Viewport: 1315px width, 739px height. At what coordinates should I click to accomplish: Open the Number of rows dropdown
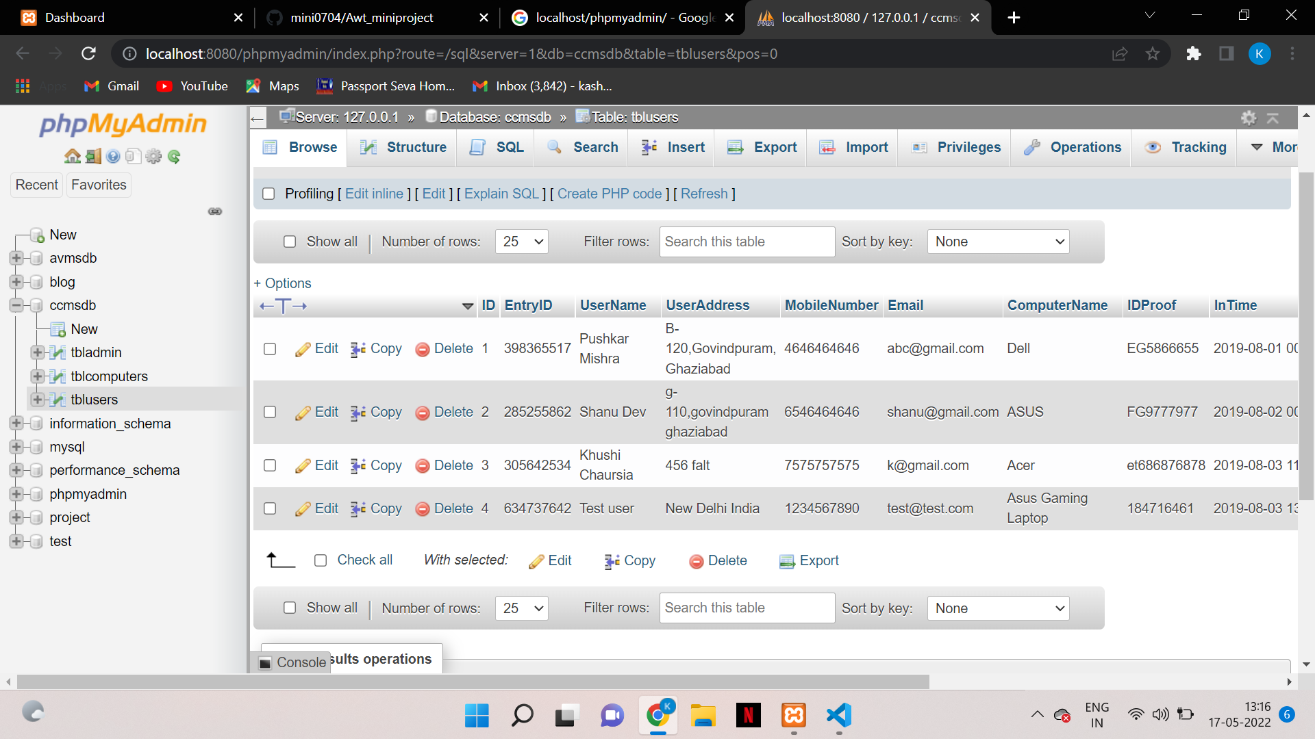(521, 242)
